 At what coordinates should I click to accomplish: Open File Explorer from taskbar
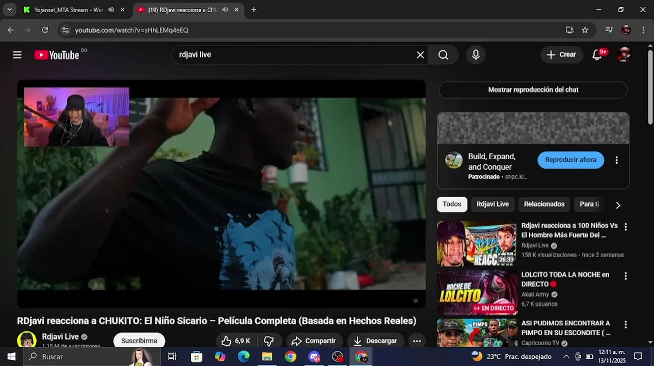click(267, 357)
